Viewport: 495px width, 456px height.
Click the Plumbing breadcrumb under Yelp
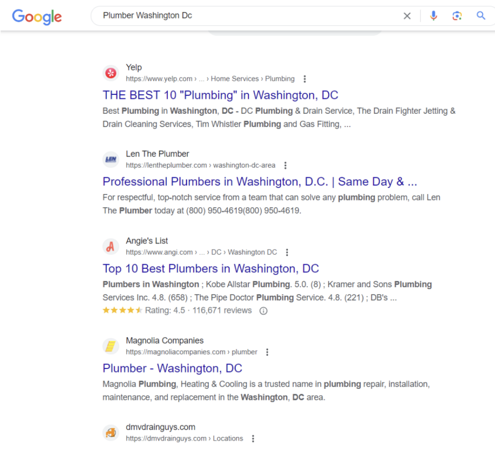280,78
